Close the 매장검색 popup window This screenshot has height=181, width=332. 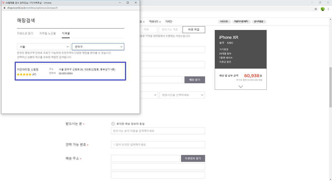coord(136,3)
